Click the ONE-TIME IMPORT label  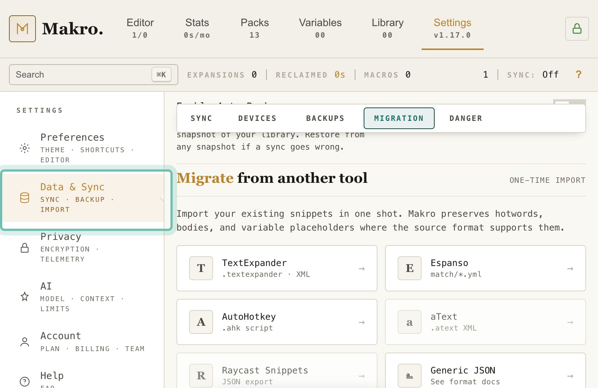click(548, 180)
